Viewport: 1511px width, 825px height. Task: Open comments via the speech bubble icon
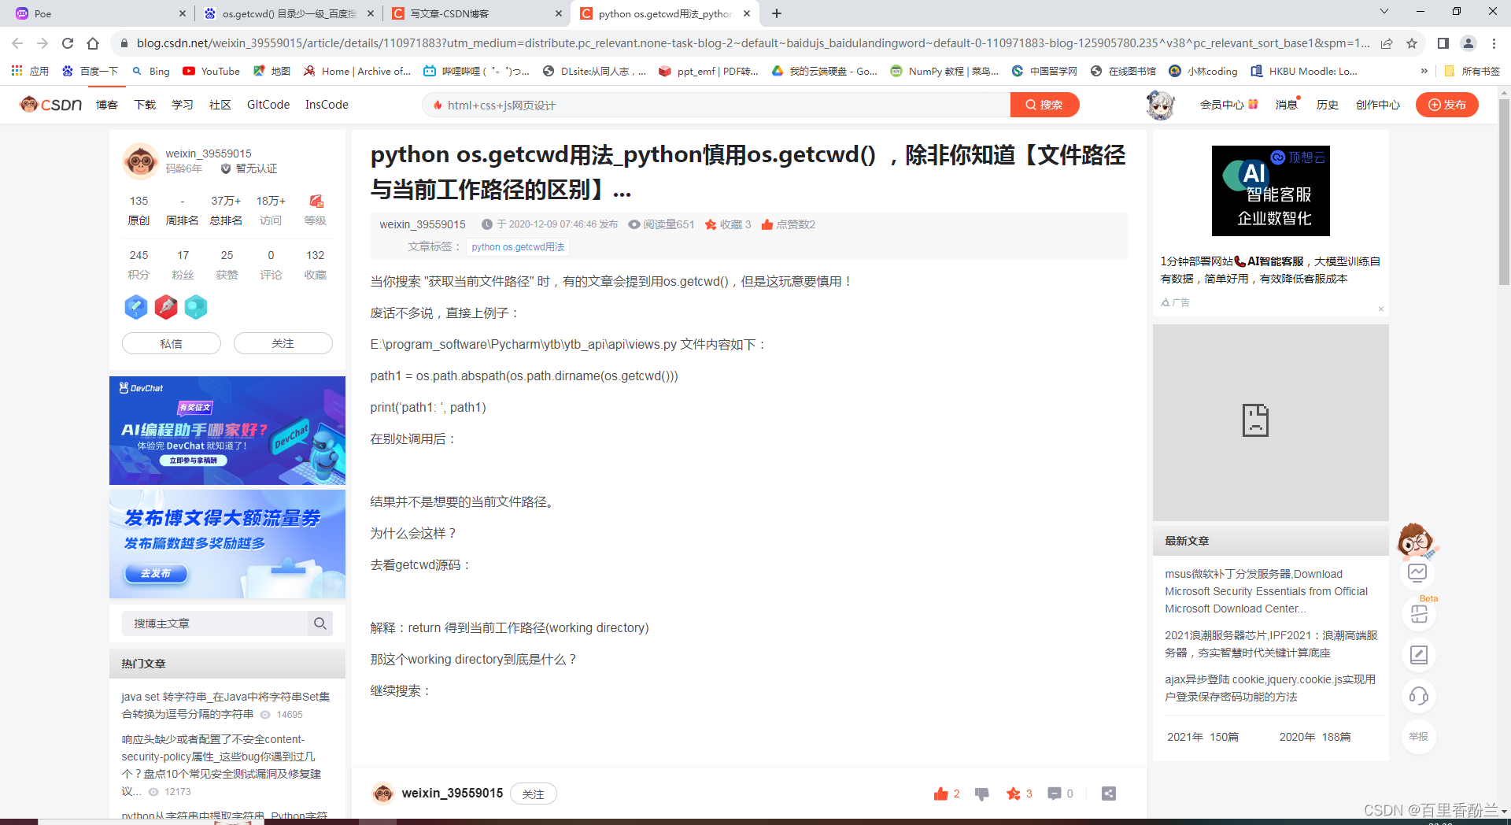point(1055,794)
